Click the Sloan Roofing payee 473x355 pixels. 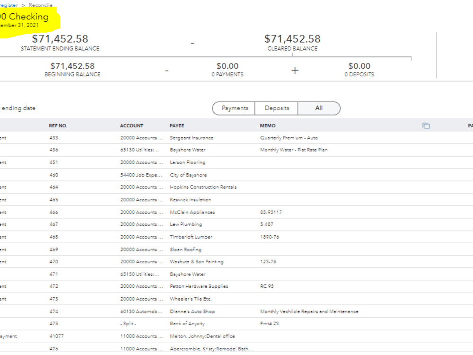point(185,249)
